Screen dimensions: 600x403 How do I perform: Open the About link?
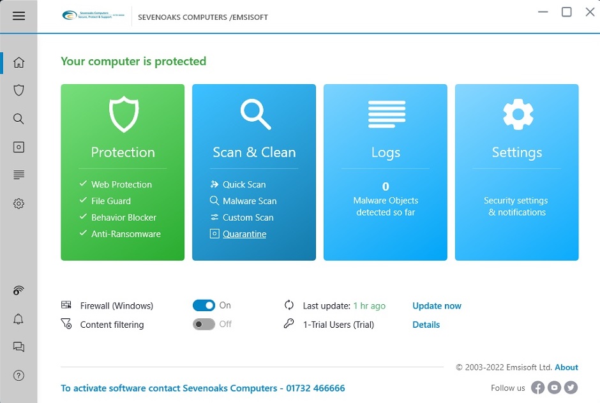click(x=566, y=367)
